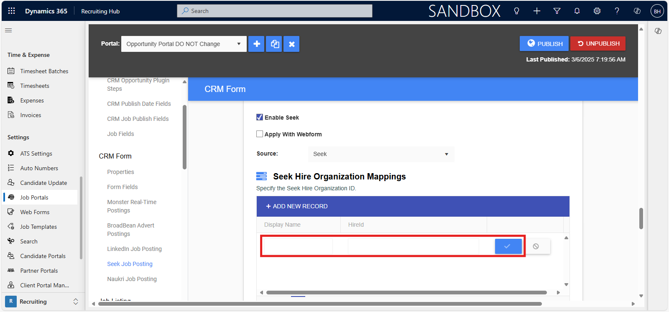Click into the HireId input cell
The height and width of the screenshot is (312, 669).
[414, 246]
